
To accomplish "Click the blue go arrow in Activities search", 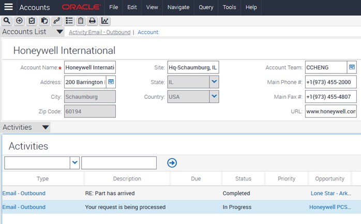I will point(172,163).
